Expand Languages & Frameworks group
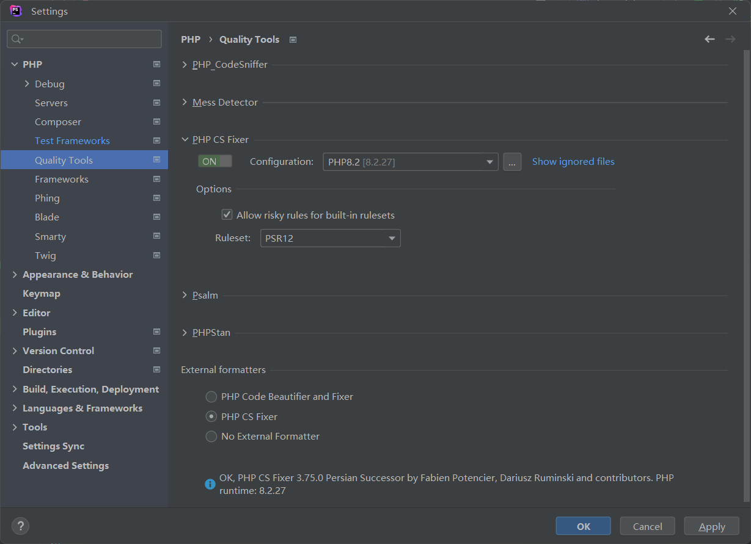Screen dimensions: 751x544 click(15, 408)
